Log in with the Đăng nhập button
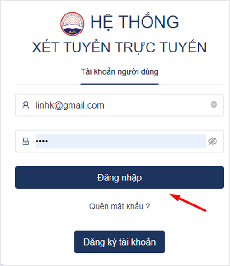Viewport: 230px width, 266px height. tap(120, 177)
